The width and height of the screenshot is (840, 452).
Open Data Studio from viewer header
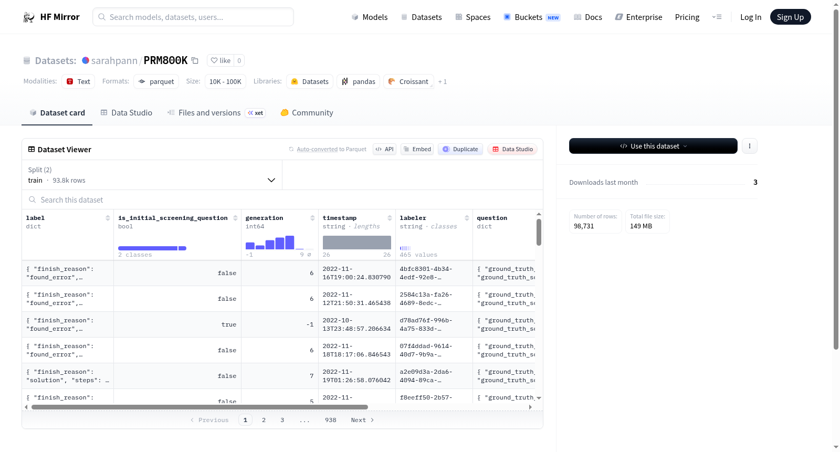click(x=512, y=149)
